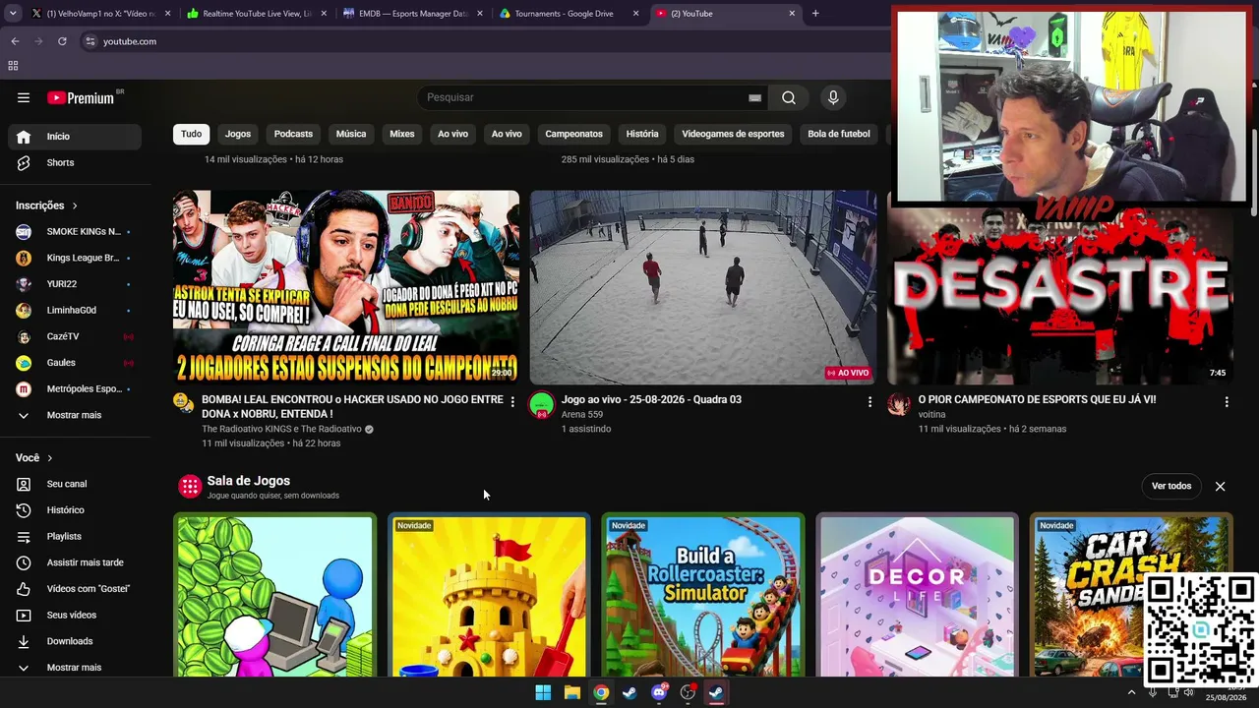
Task: Open the Metrópoles Espo... subscription
Action: pos(75,388)
